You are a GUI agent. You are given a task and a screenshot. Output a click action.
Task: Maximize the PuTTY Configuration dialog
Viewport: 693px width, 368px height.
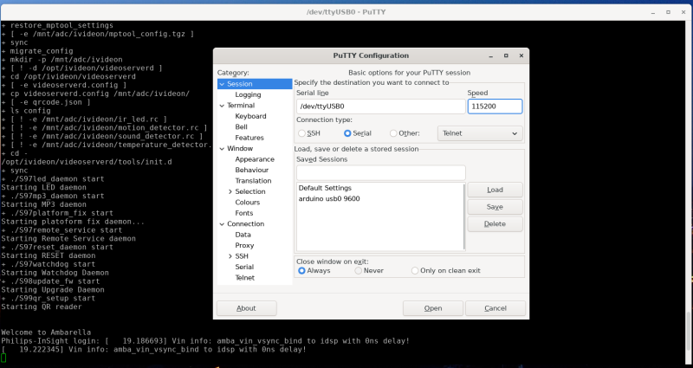[506, 55]
